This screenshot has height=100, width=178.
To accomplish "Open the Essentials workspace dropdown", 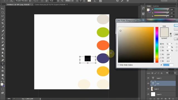I will pyautogui.click(x=169, y=1).
